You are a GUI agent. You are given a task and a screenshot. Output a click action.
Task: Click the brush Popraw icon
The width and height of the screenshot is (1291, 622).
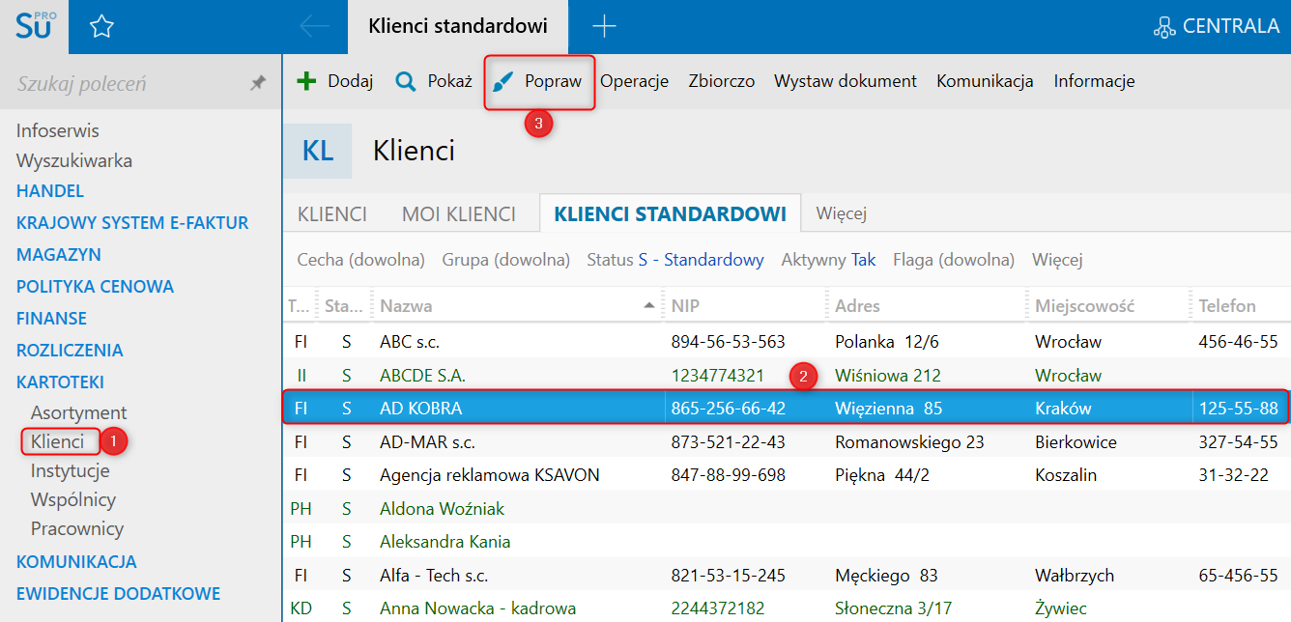pos(503,82)
